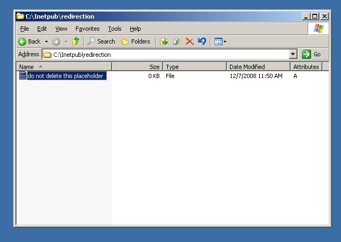The width and height of the screenshot is (341, 242).
Task: Click the Move To toolbar icon
Action: pyautogui.click(x=164, y=41)
